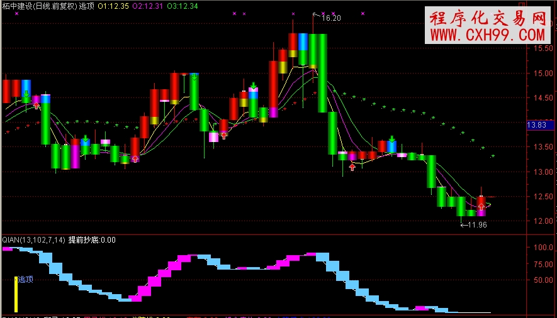Select the 13.83 current price tag

[x=539, y=126]
